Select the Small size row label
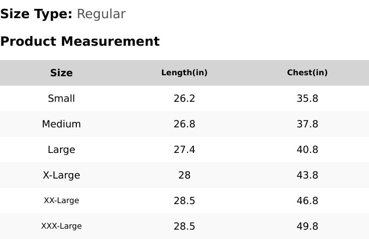 coord(61,98)
